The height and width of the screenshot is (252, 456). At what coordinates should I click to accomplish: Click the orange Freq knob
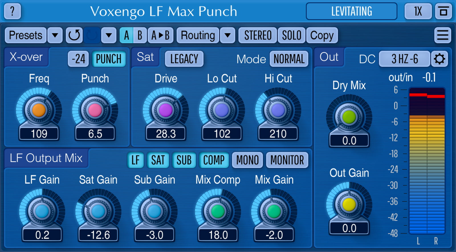pyautogui.click(x=39, y=110)
